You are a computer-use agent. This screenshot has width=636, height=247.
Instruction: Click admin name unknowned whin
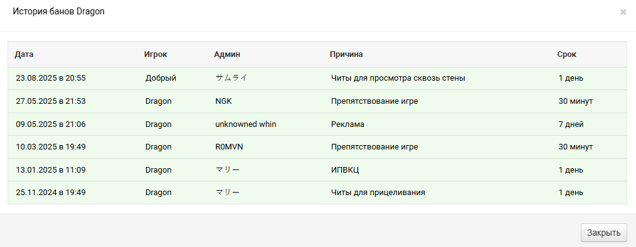click(246, 124)
